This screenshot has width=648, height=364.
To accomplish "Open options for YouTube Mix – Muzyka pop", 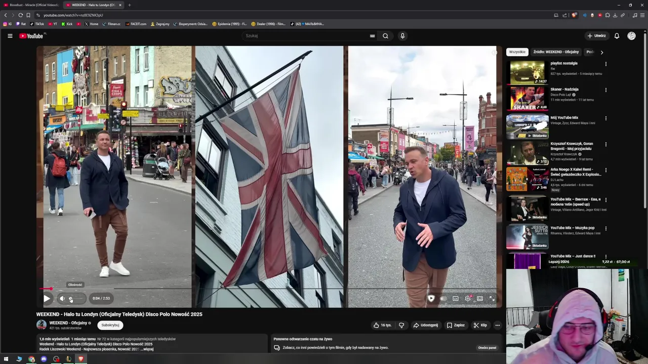I will click(605, 229).
